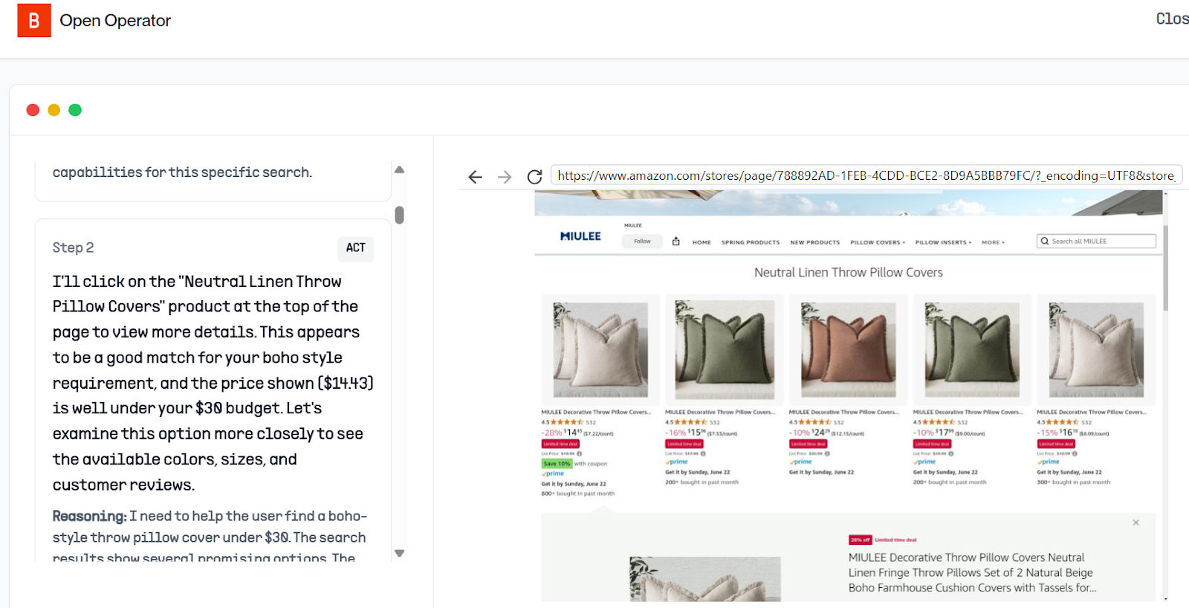The width and height of the screenshot is (1189, 608).
Task: Click star rating of the $17.99 green pillow
Action: coord(939,422)
